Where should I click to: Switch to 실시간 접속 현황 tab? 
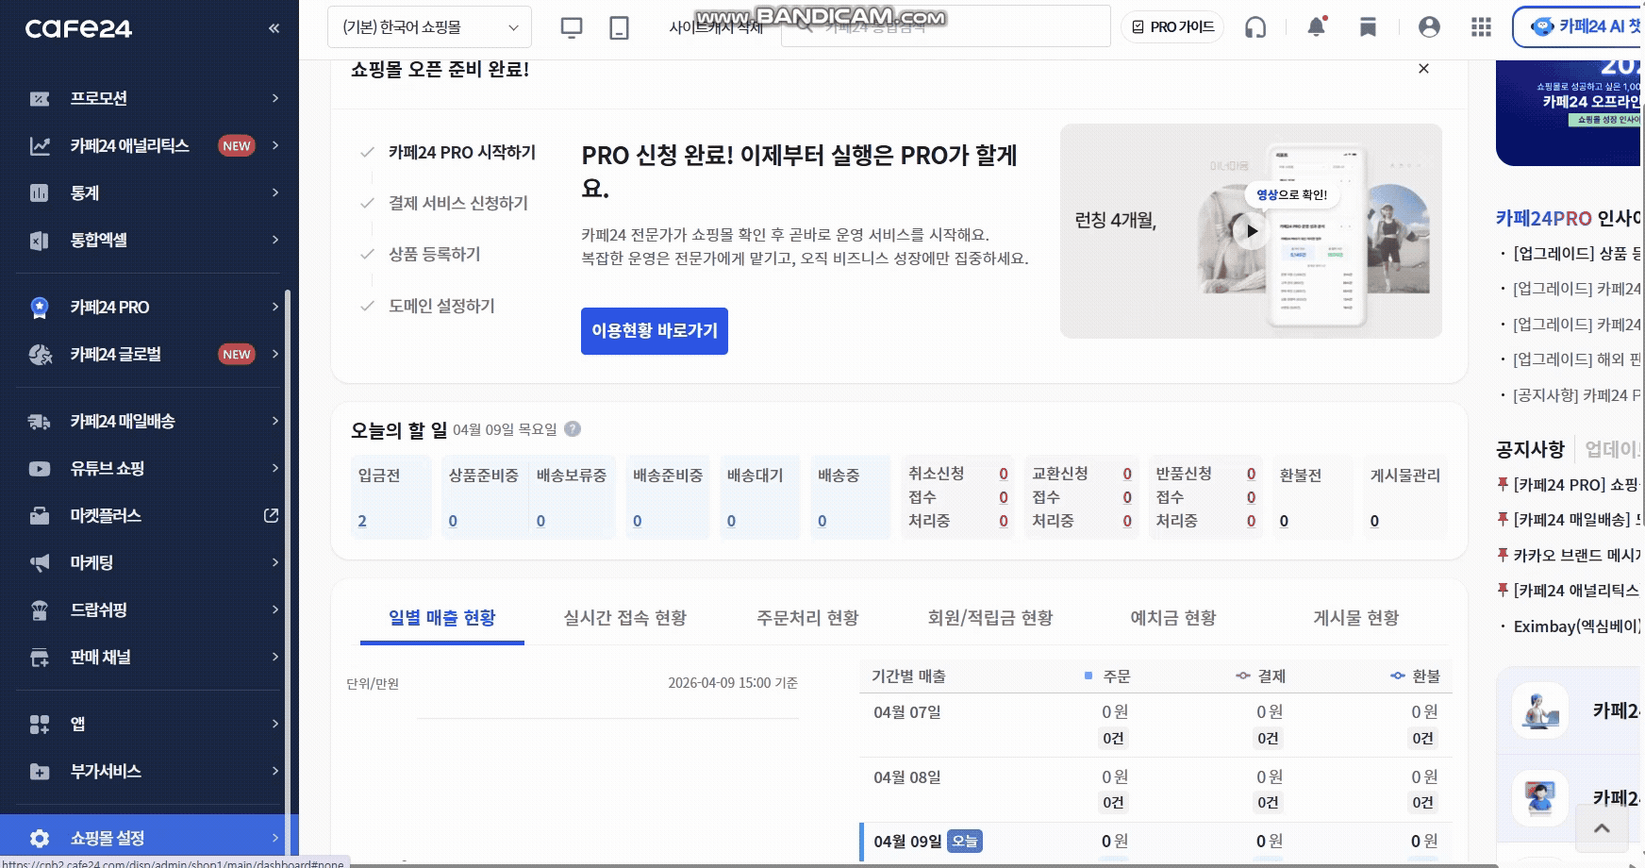click(x=625, y=618)
